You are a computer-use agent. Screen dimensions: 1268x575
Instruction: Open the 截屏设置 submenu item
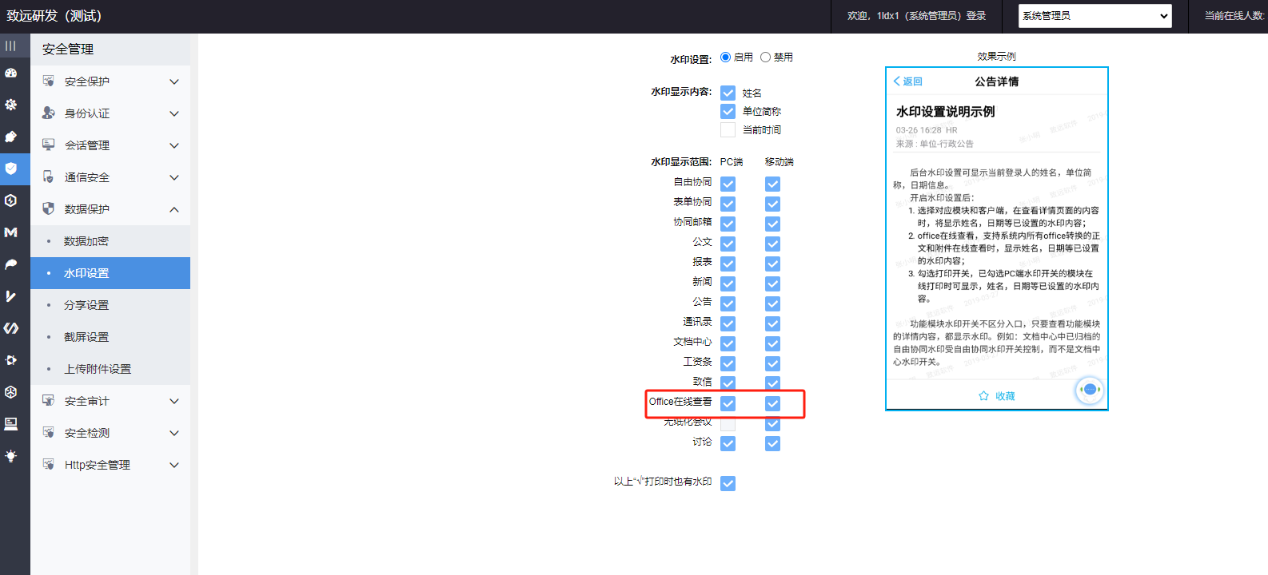pyautogui.click(x=110, y=337)
